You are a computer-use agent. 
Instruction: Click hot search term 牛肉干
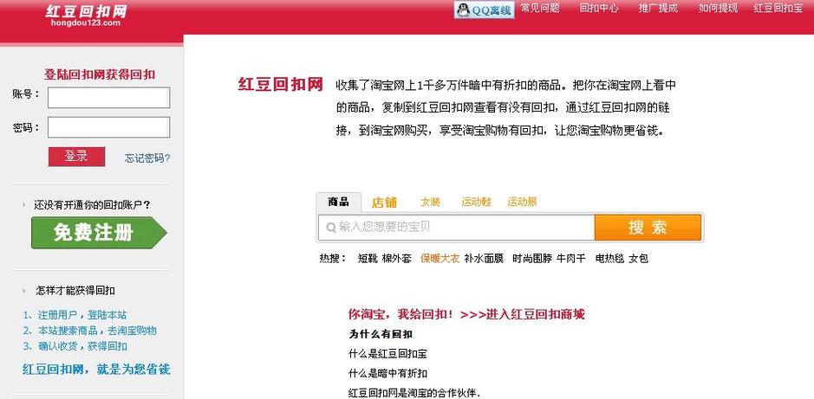coord(571,259)
